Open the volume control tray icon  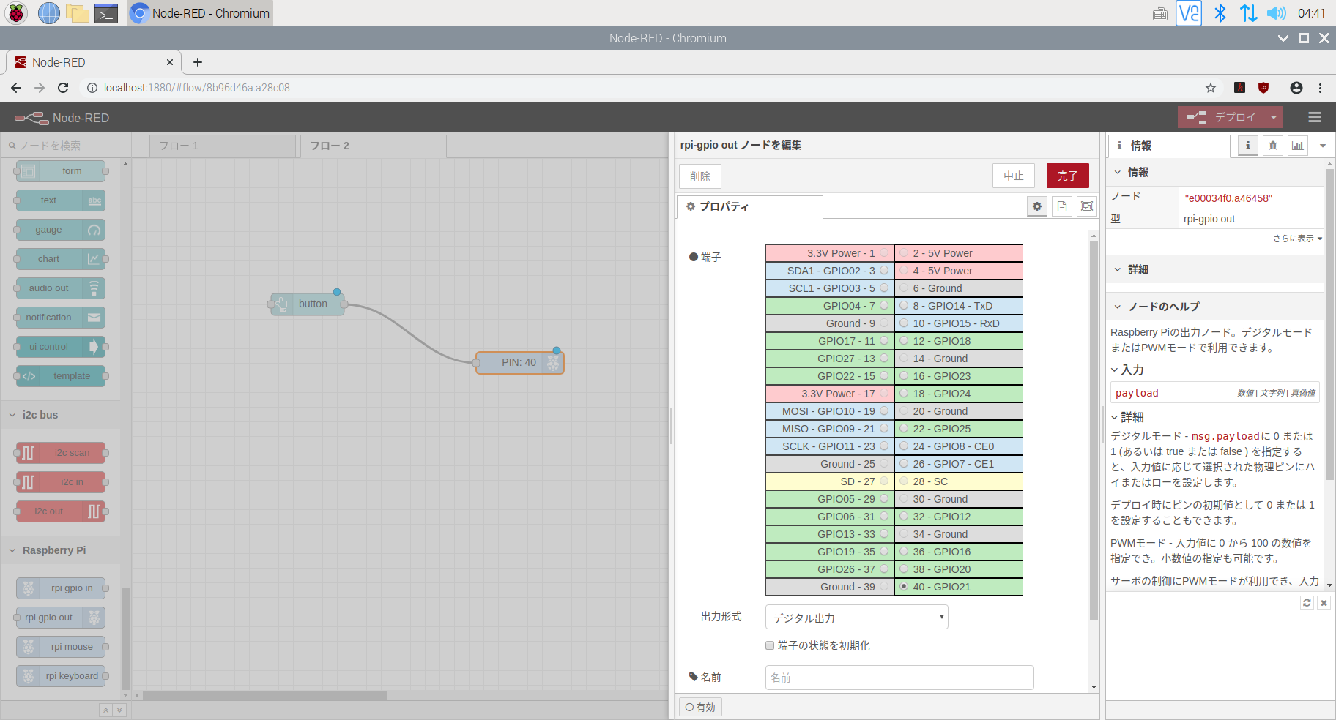pos(1277,13)
